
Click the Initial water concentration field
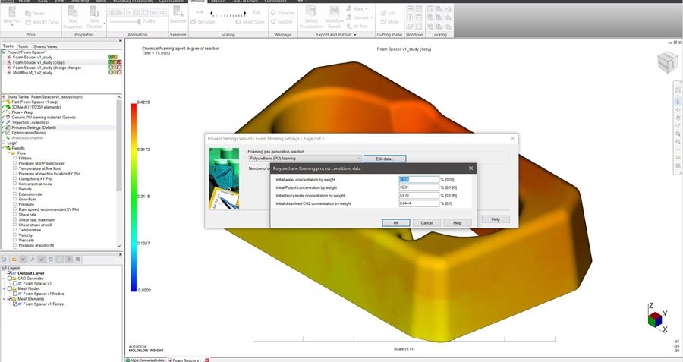419,179
